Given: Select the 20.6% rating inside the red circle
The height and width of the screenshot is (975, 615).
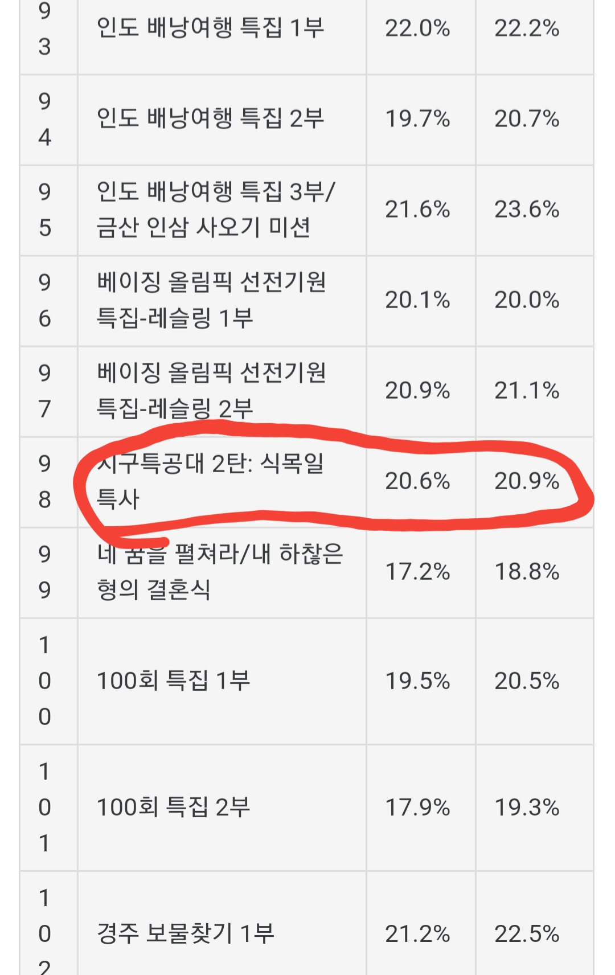Looking at the screenshot, I should pos(417,481).
